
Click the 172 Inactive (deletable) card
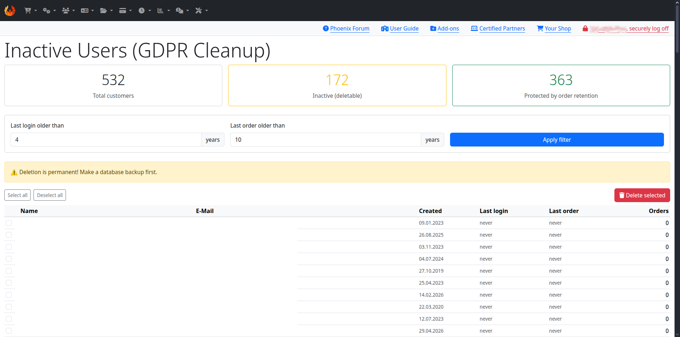coord(337,85)
